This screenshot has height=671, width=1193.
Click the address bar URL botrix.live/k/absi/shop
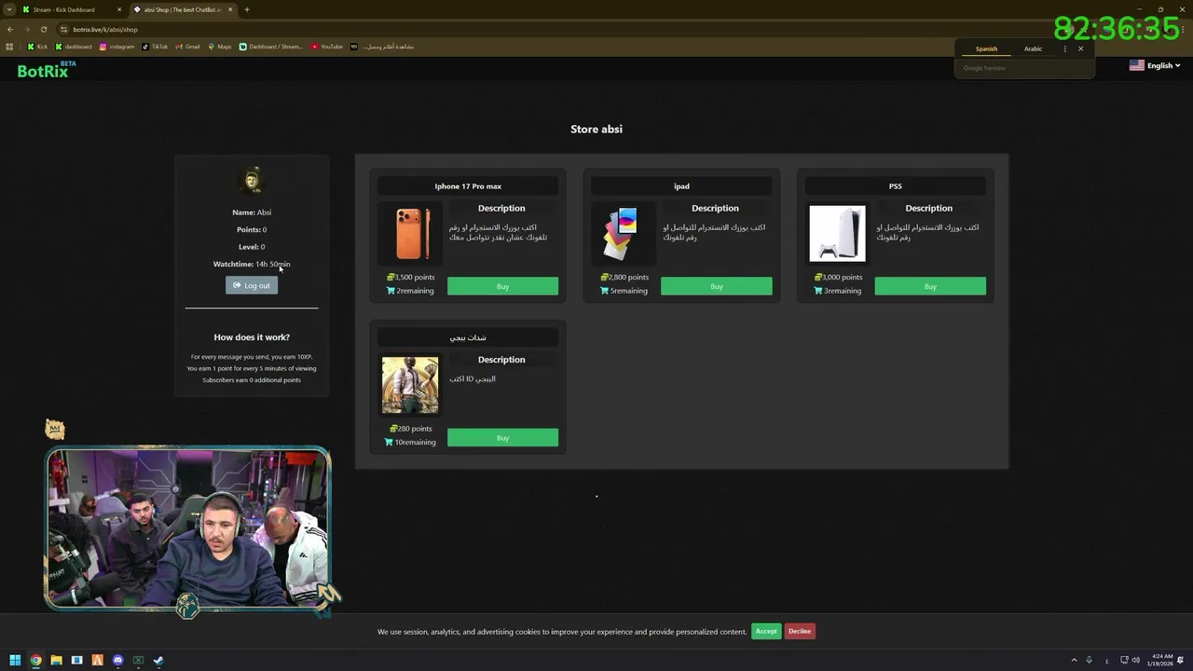click(x=105, y=29)
